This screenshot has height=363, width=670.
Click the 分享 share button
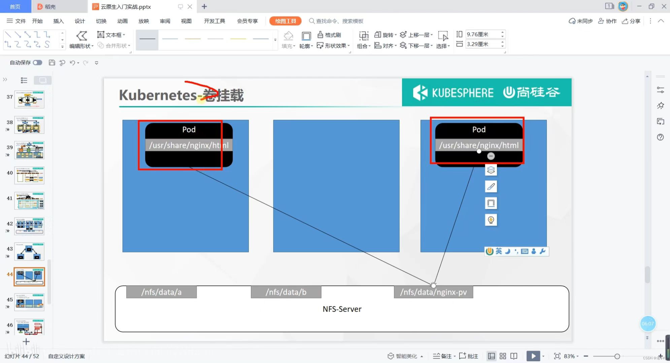click(631, 21)
